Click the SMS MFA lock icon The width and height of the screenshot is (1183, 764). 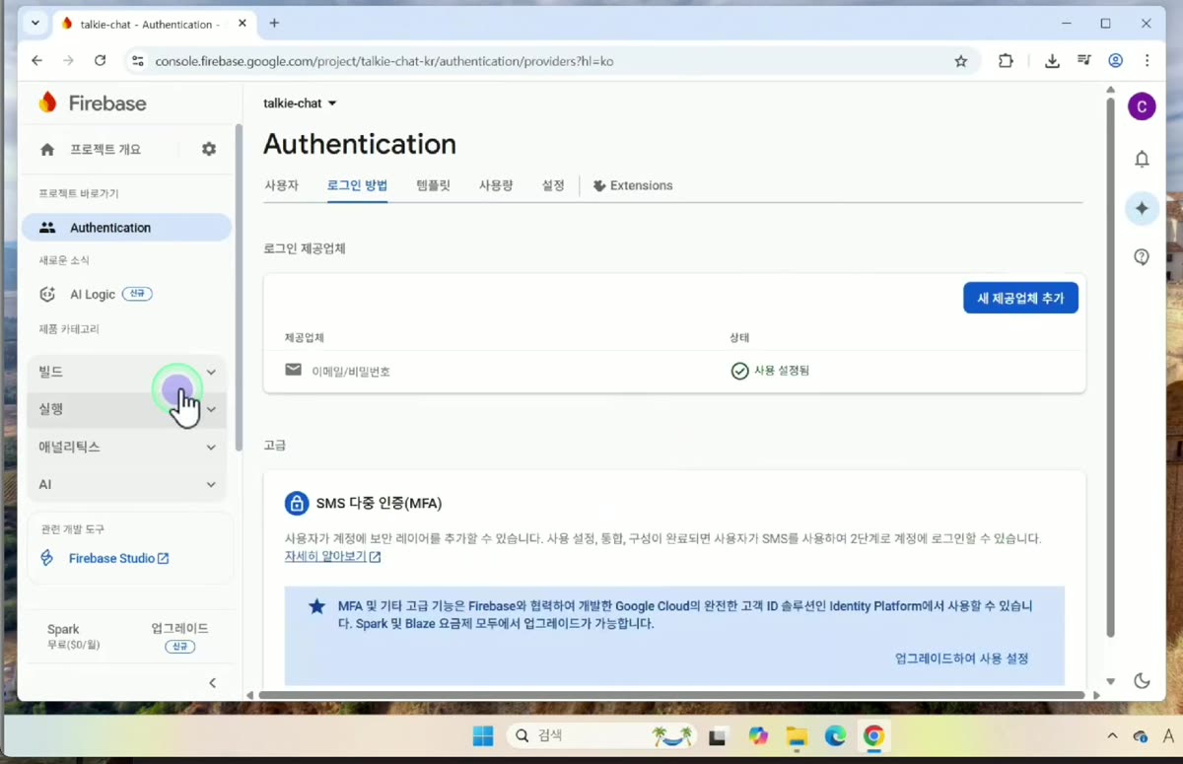click(x=296, y=504)
